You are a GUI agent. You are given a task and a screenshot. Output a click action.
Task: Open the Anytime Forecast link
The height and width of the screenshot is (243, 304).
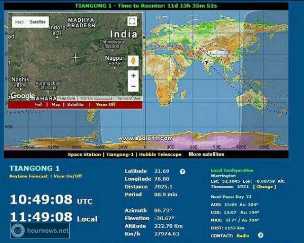(x=28, y=176)
